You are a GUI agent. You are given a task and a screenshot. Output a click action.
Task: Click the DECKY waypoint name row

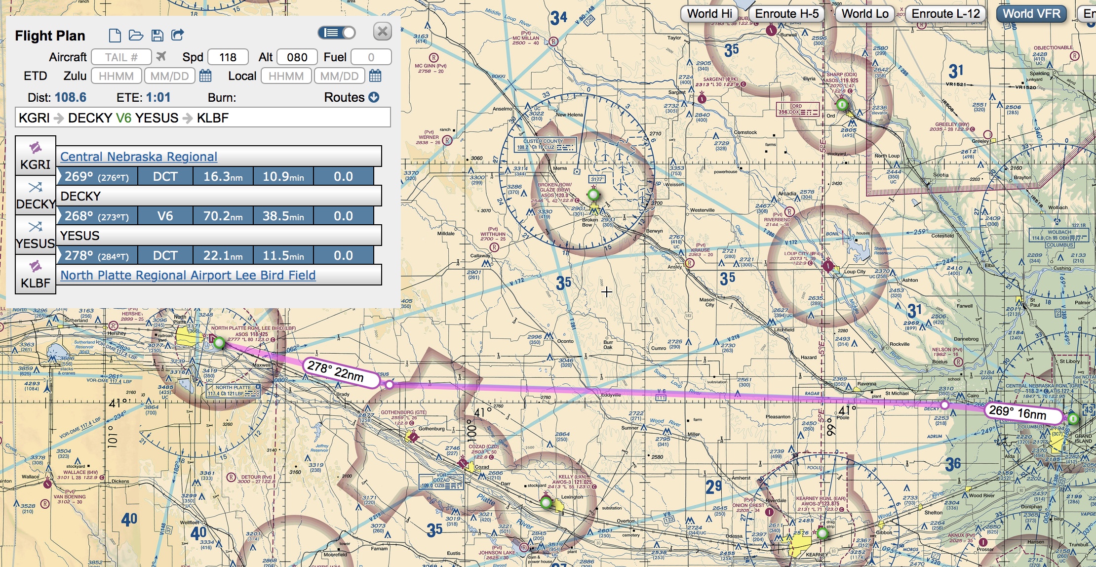pyautogui.click(x=219, y=196)
